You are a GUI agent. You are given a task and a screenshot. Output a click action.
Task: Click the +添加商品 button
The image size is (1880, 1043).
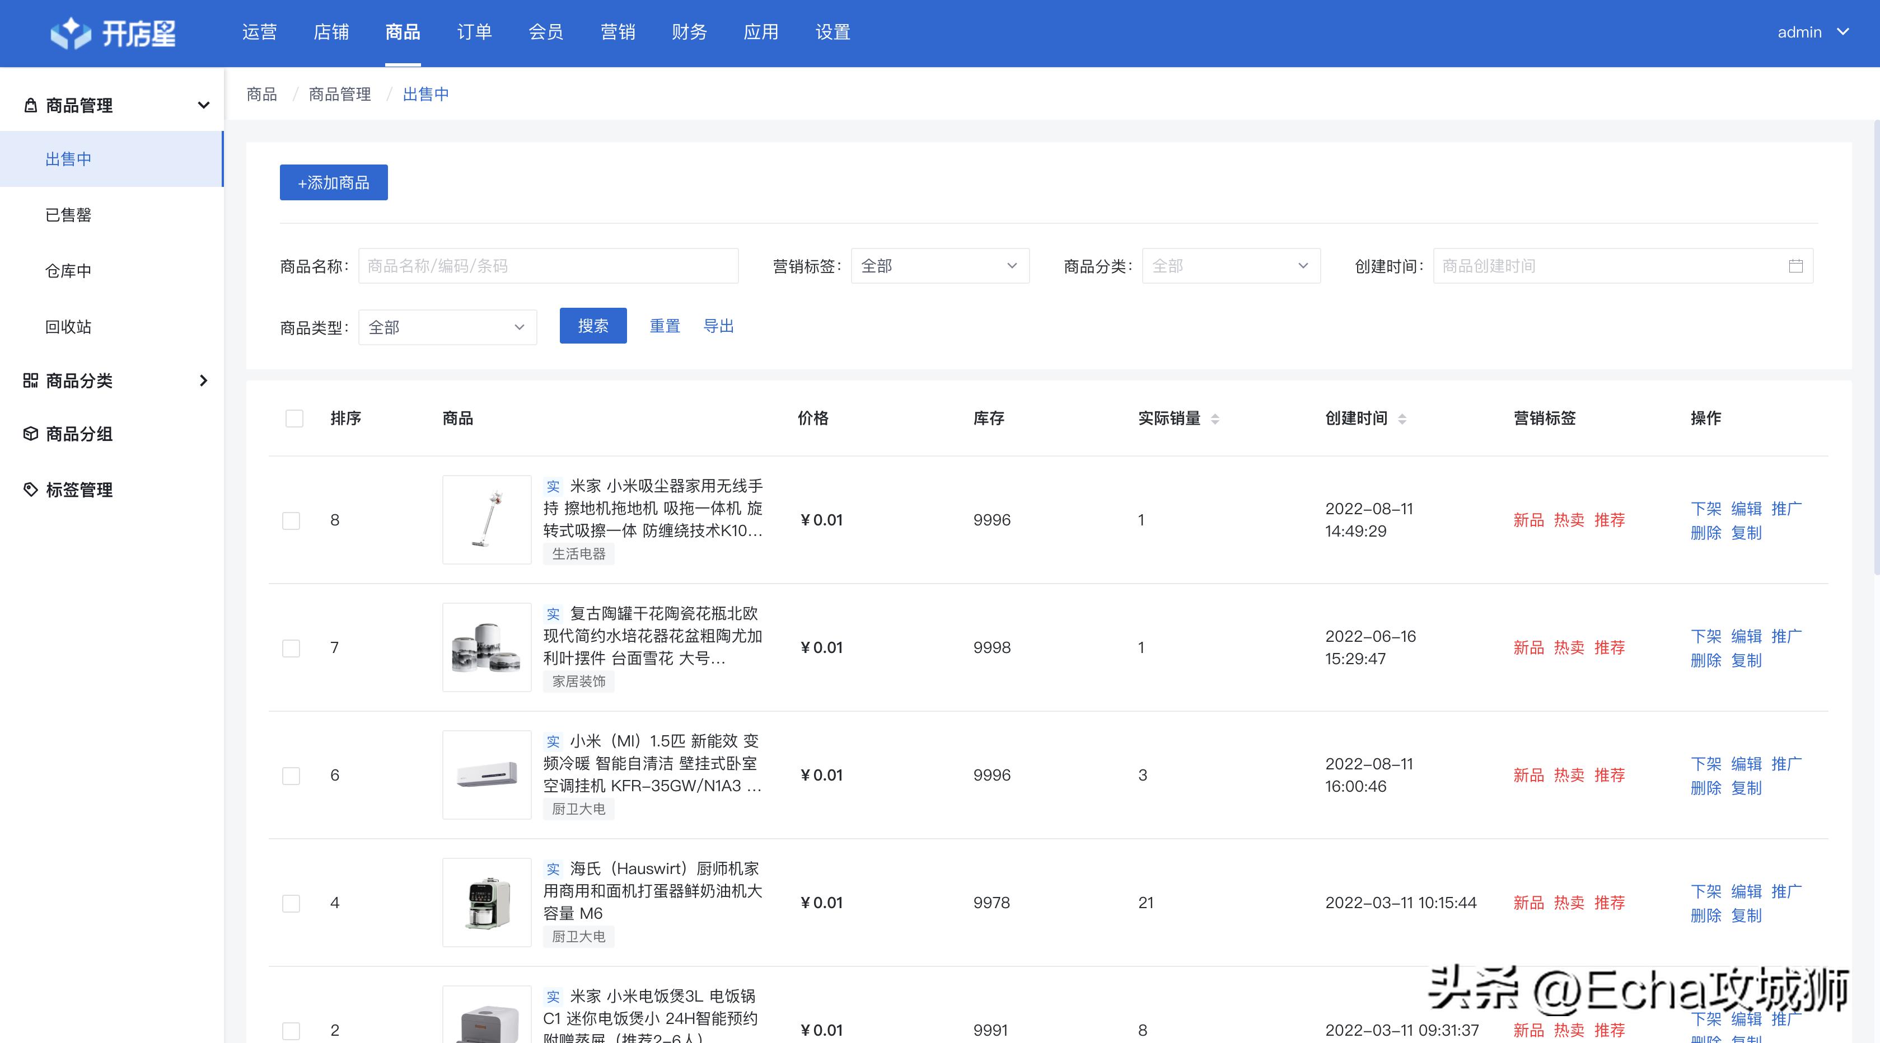pyautogui.click(x=333, y=182)
